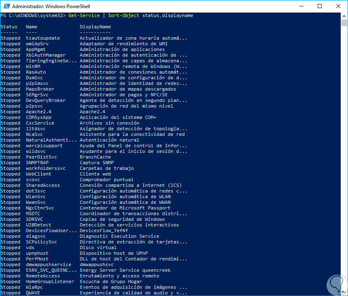The width and height of the screenshot is (348, 296).
Task: Click the PowerShell icon in the title bar
Action: (6, 6)
